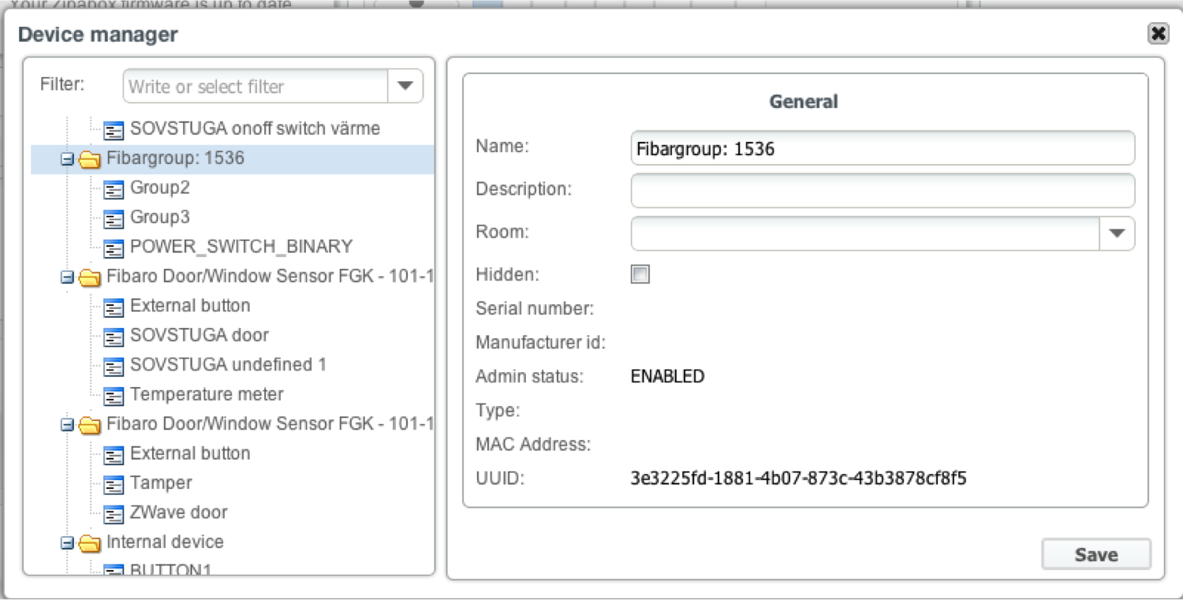Click the Tamper device icon
The image size is (1183, 600).
pyautogui.click(x=114, y=484)
